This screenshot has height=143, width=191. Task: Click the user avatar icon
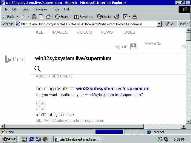133,46
